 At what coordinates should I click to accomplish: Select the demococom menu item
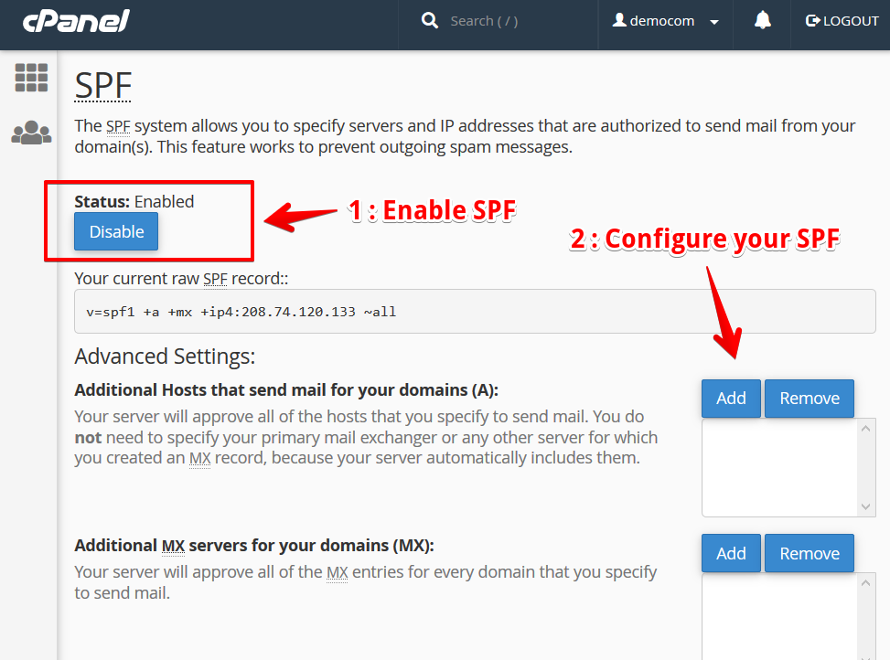pos(665,20)
